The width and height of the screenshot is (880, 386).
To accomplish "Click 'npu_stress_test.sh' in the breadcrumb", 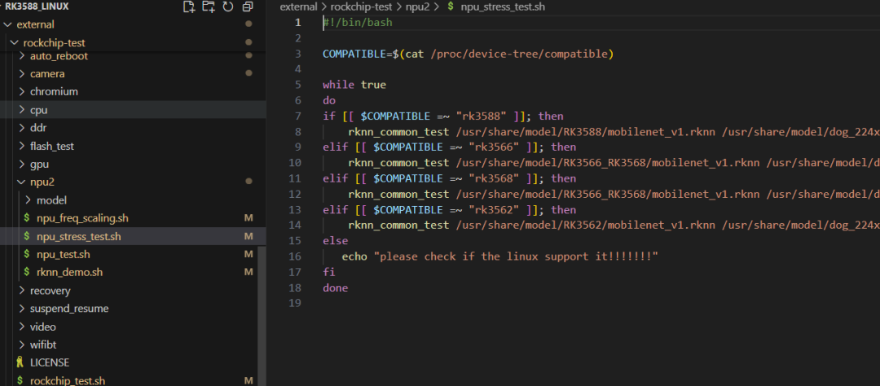I will pyautogui.click(x=502, y=7).
